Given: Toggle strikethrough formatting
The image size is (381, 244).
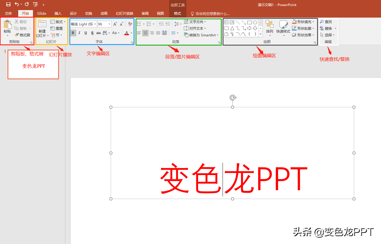Looking at the screenshot, I should click(x=99, y=33).
